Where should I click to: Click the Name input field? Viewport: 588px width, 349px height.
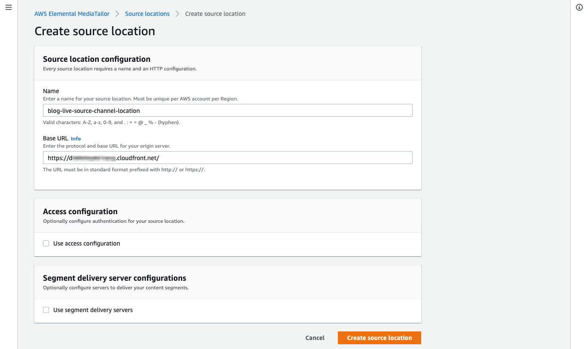(x=228, y=110)
